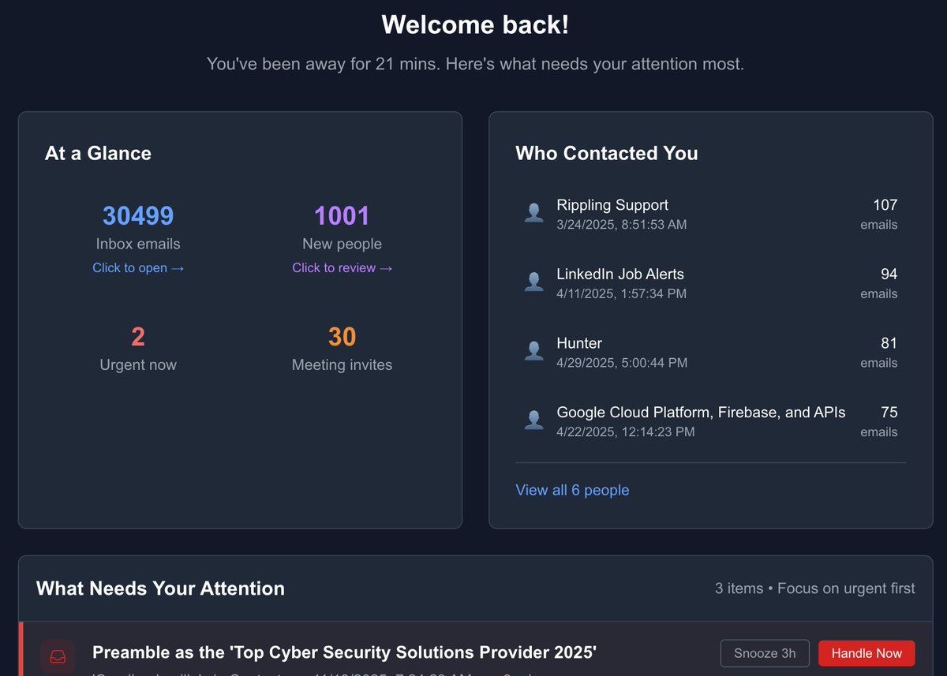Click the 'Who Contacted You' heading
This screenshot has width=947, height=676.
click(x=607, y=153)
